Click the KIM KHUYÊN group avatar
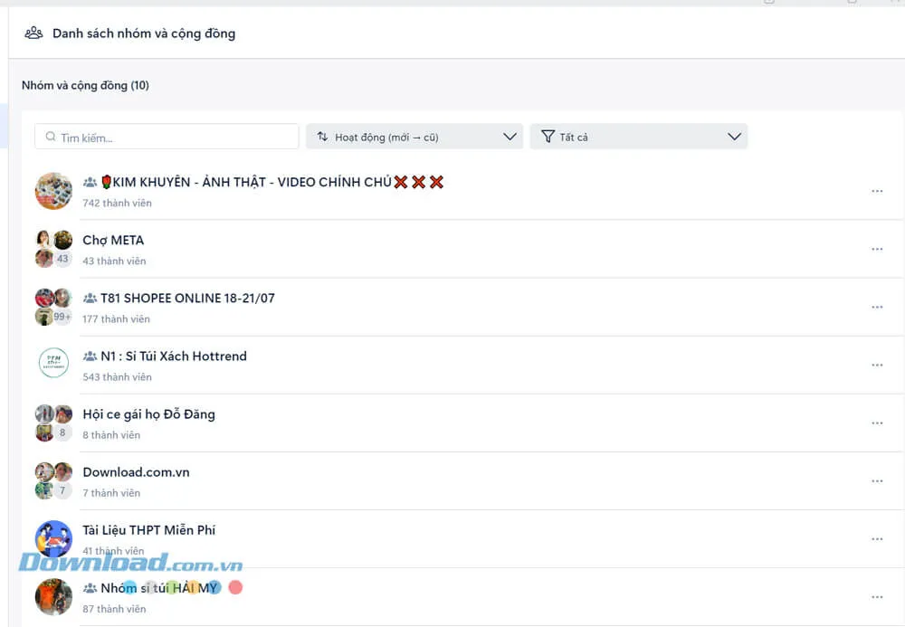 point(53,192)
